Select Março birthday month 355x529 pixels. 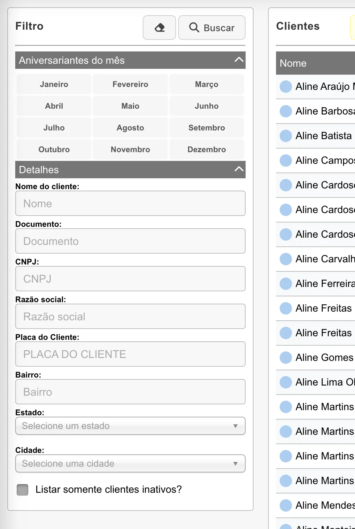[x=207, y=84]
